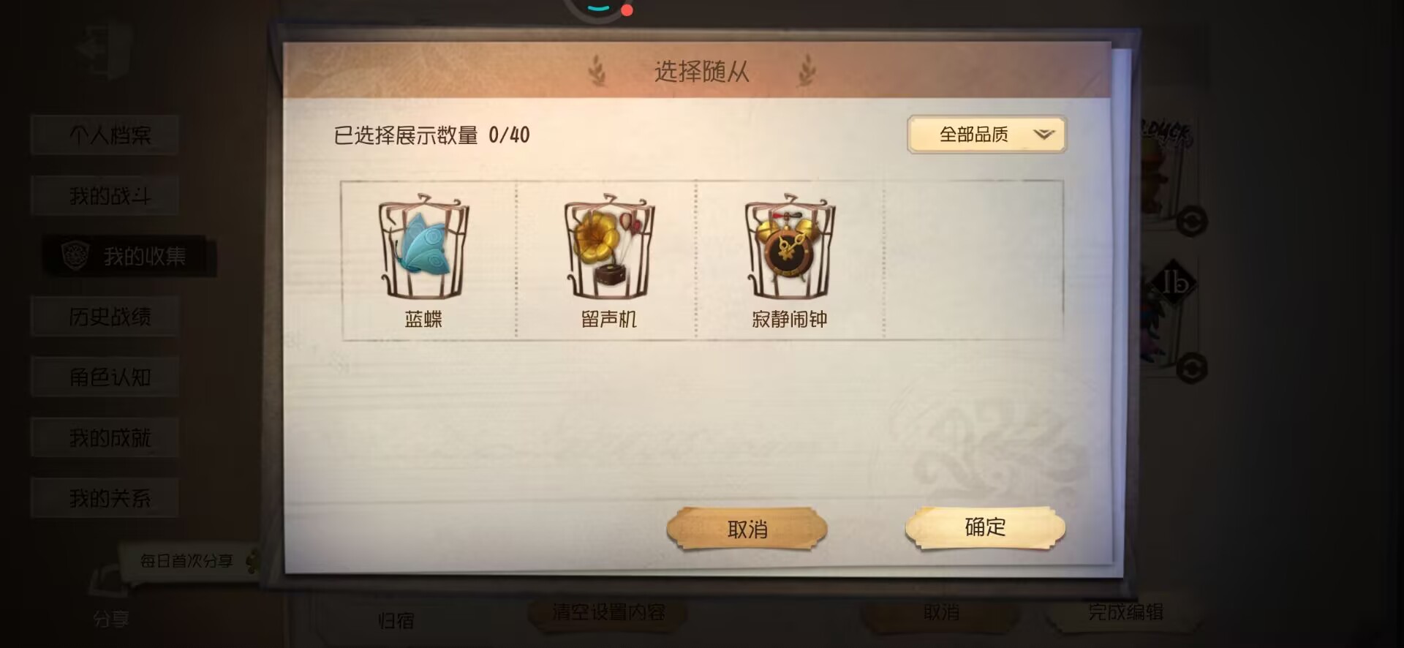Click the shield icon beside 我的收集
The width and height of the screenshot is (1404, 648).
75,256
